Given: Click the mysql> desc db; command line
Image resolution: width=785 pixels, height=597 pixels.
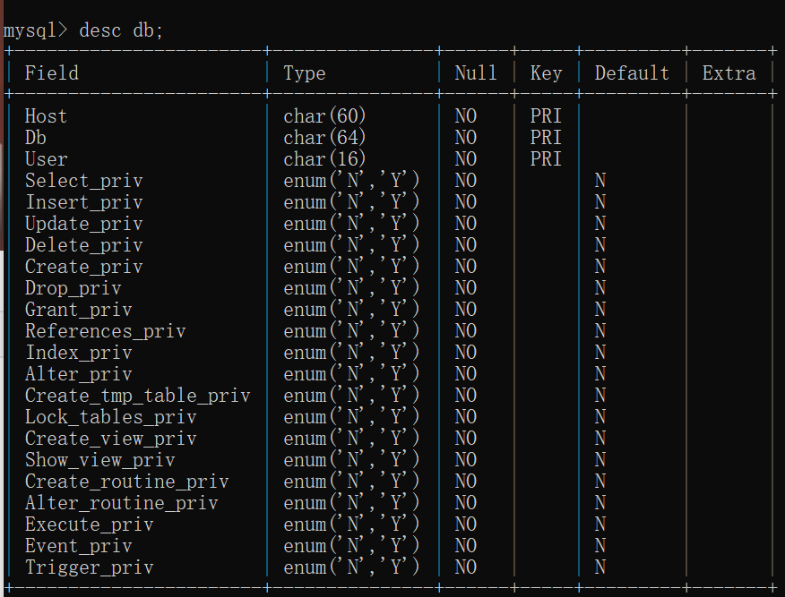Looking at the screenshot, I should 83,30.
